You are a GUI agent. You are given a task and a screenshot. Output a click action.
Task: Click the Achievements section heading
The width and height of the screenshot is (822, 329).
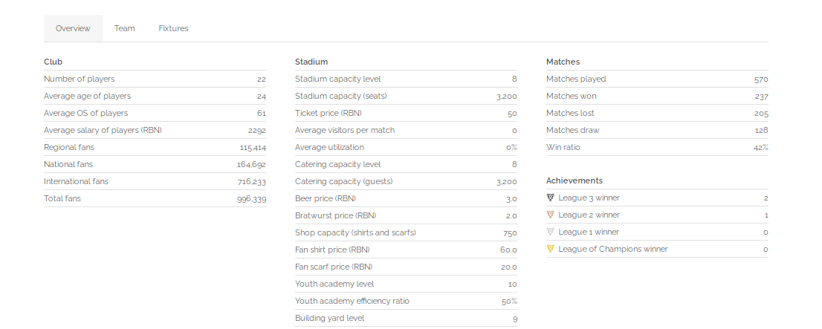point(574,180)
